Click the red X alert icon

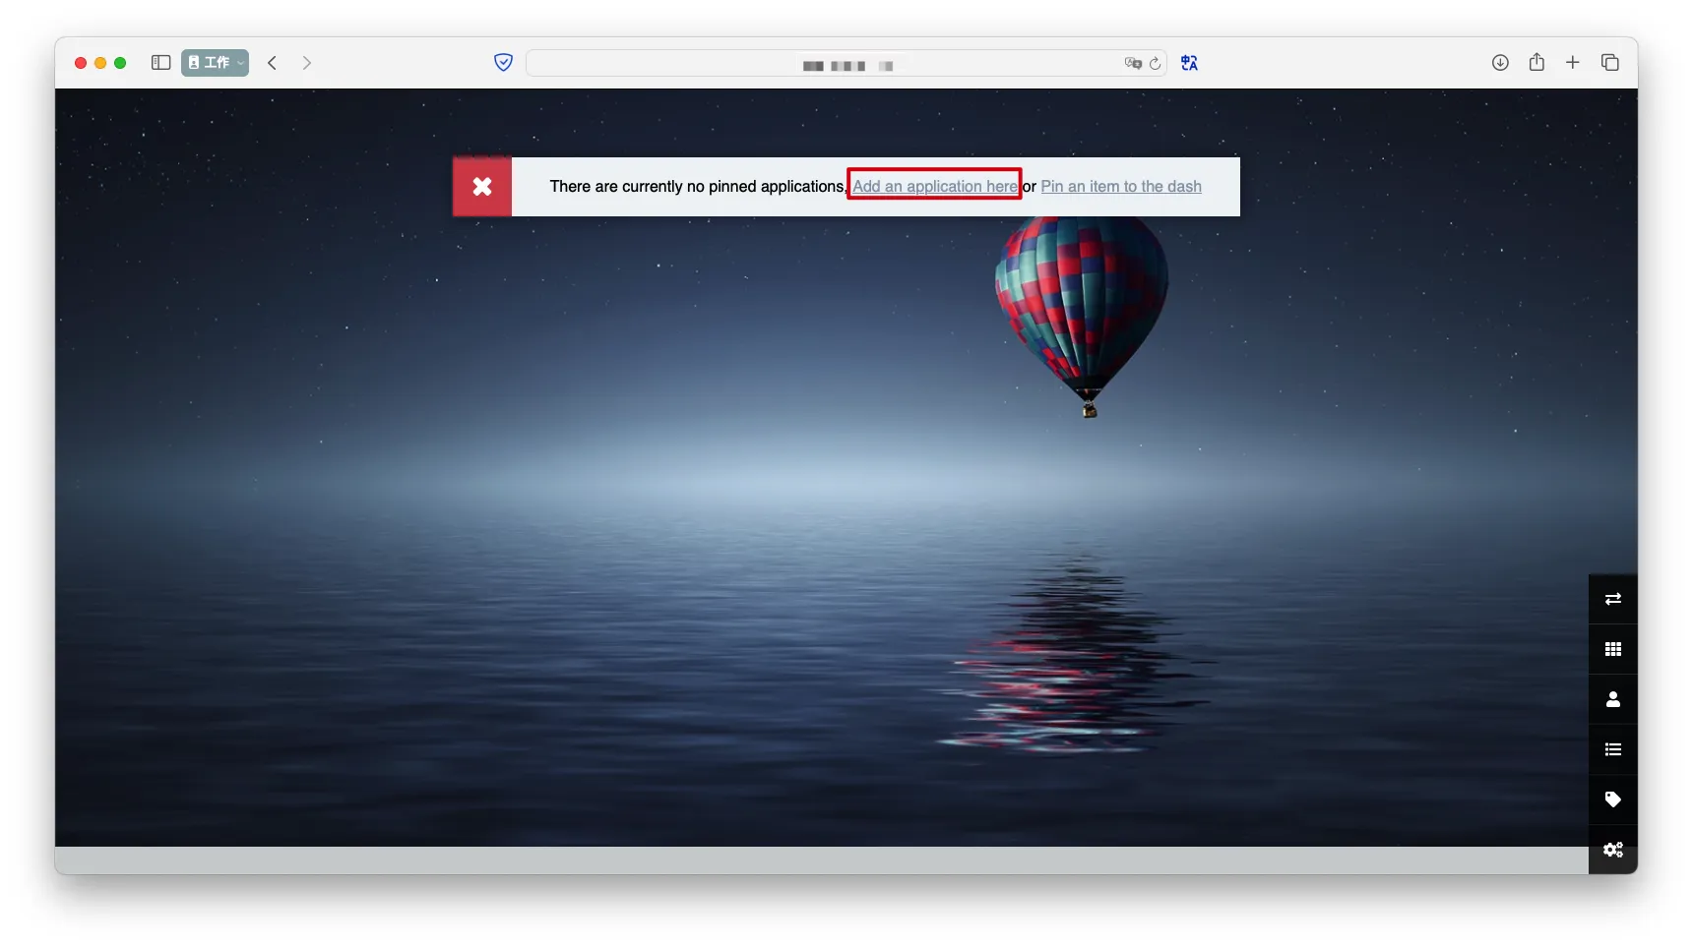482,187
